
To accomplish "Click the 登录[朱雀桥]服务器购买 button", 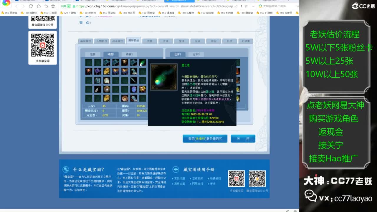I will [205, 138].
